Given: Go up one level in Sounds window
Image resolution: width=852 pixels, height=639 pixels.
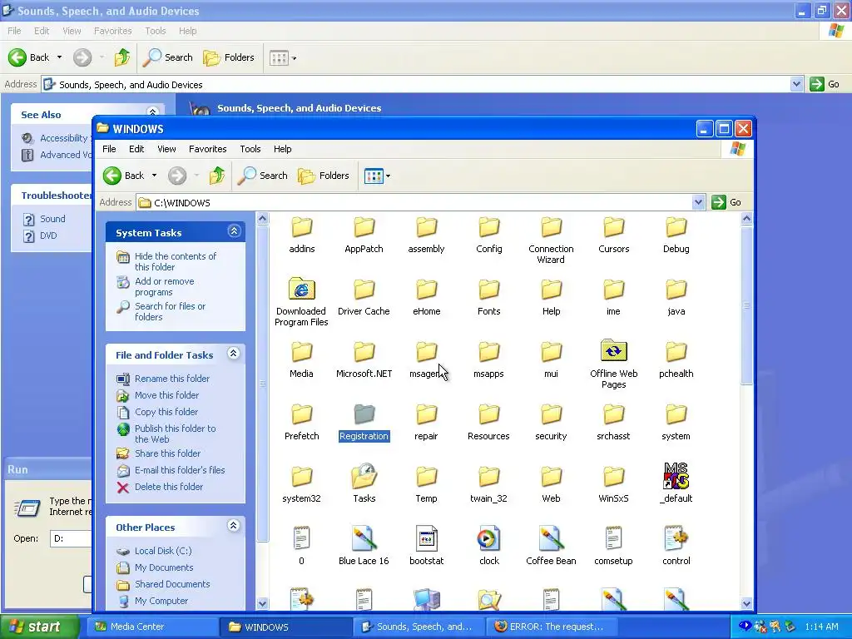Looking at the screenshot, I should pos(122,57).
